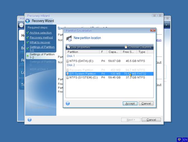Sort by the Capacity column header
The image size is (188, 142).
click(x=114, y=52)
